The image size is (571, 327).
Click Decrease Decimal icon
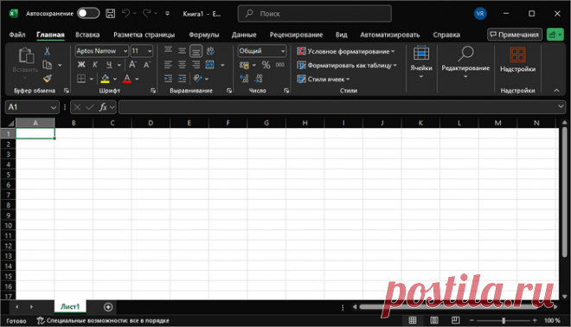258,79
